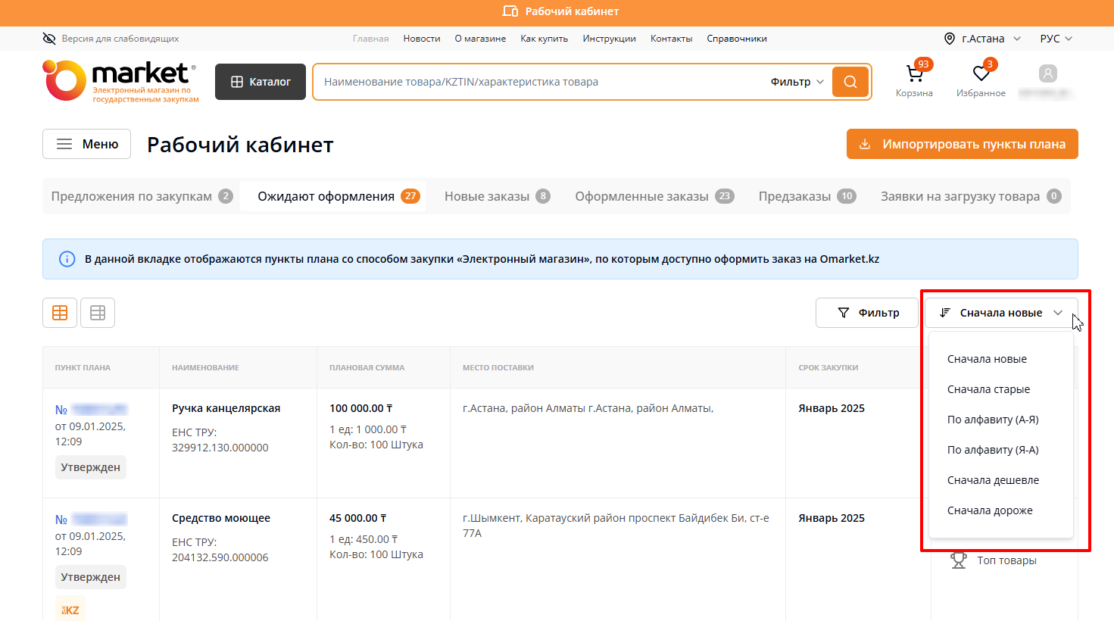Choose 'По алфавиту (А-Я)' sort option
The width and height of the screenshot is (1114, 621).
click(x=993, y=420)
